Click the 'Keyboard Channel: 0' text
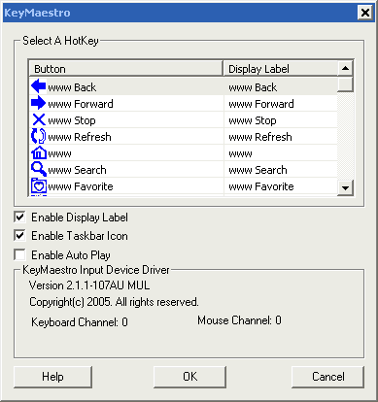378x402 pixels. click(80, 322)
